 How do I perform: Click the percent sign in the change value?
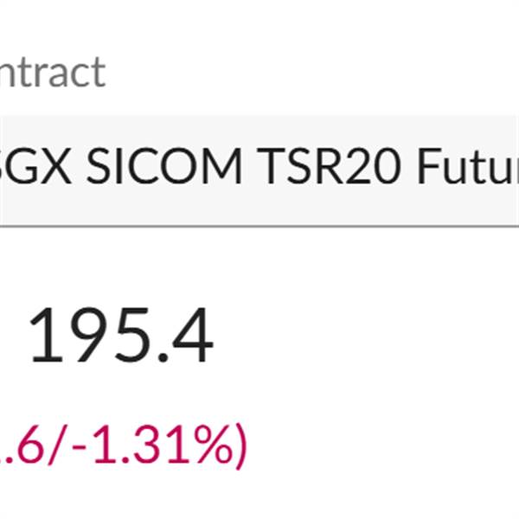click(x=206, y=446)
